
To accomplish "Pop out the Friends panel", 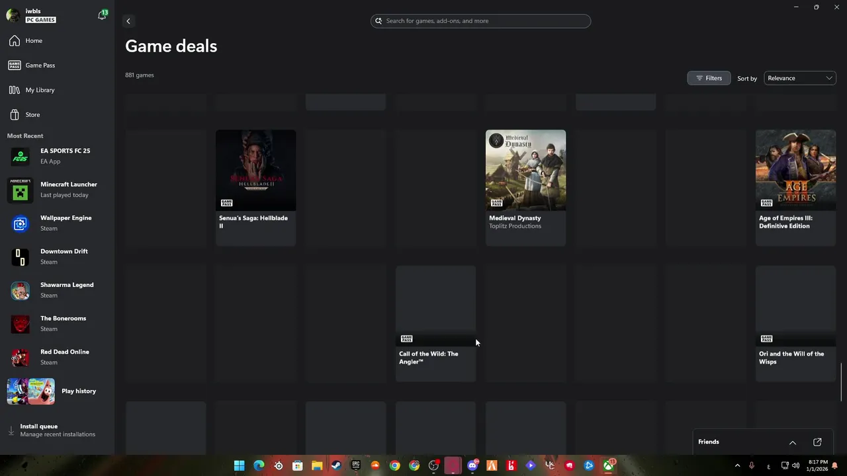I will (817, 442).
